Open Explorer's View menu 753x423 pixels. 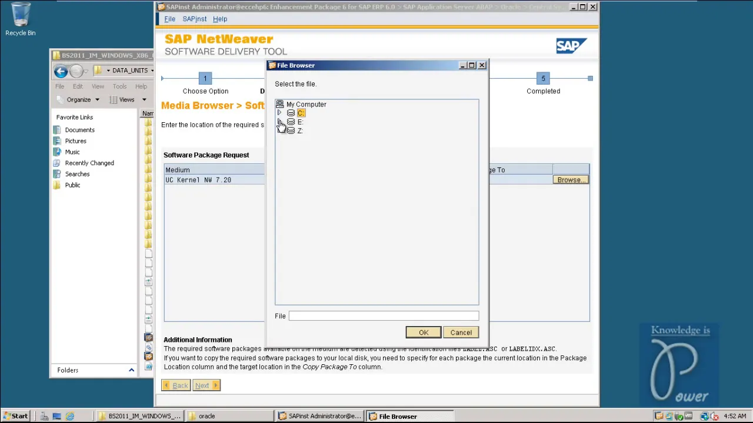pyautogui.click(x=98, y=86)
